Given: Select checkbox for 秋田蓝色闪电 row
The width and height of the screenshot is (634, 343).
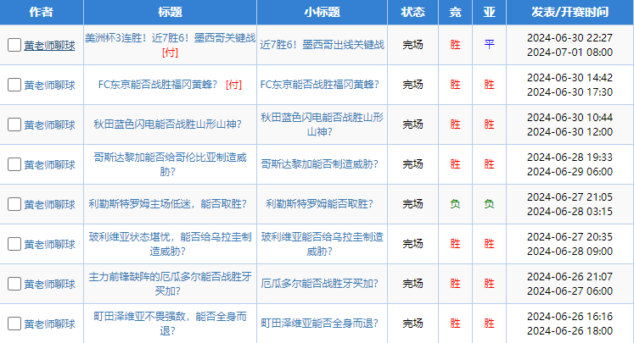Looking at the screenshot, I should click(x=14, y=124).
